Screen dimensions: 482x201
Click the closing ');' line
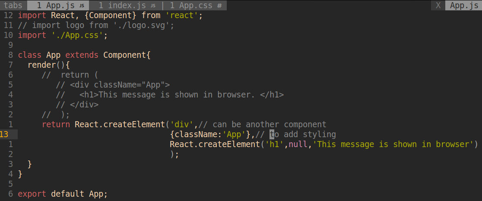click(174, 154)
